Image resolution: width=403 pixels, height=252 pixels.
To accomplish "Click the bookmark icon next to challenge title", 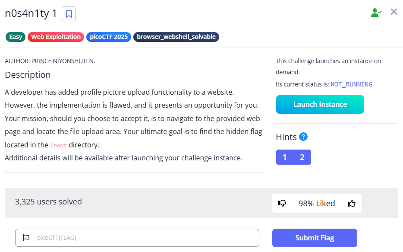I will click(x=69, y=13).
